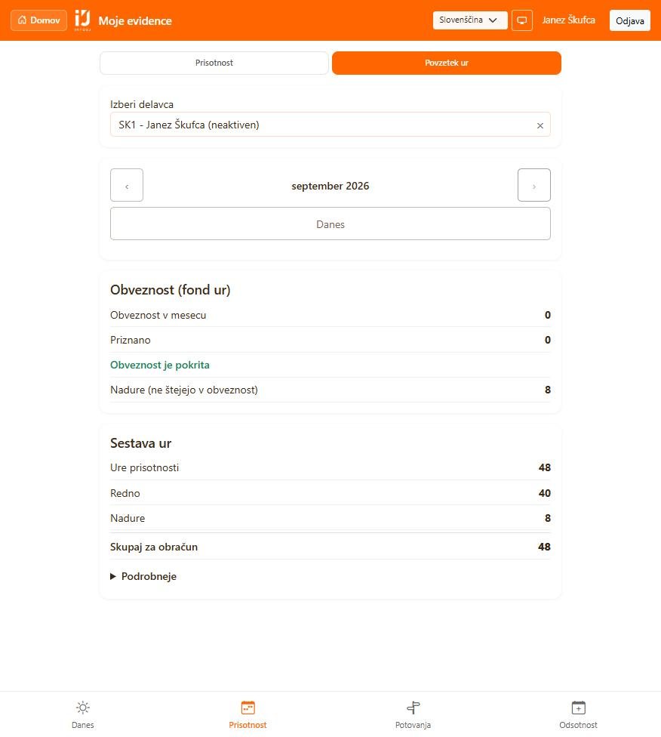Go to next month with right chevron
Viewport: 661px width, 737px height.
tap(533, 185)
